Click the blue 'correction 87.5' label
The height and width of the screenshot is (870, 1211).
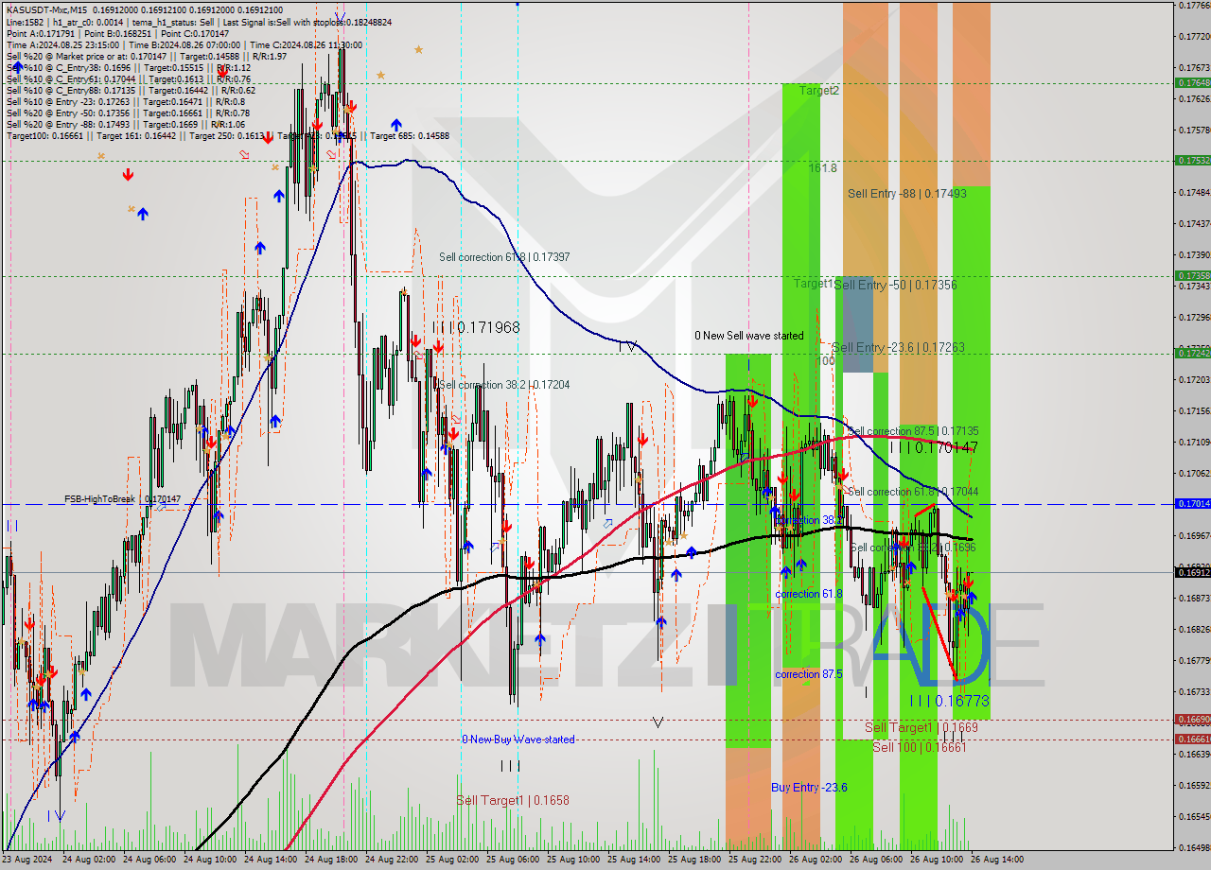(x=809, y=674)
